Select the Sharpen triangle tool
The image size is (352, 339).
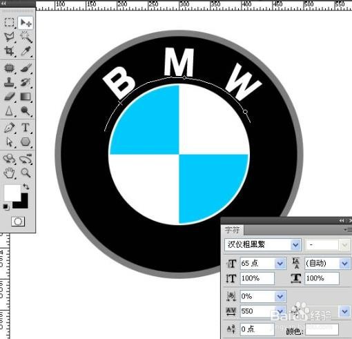point(9,110)
